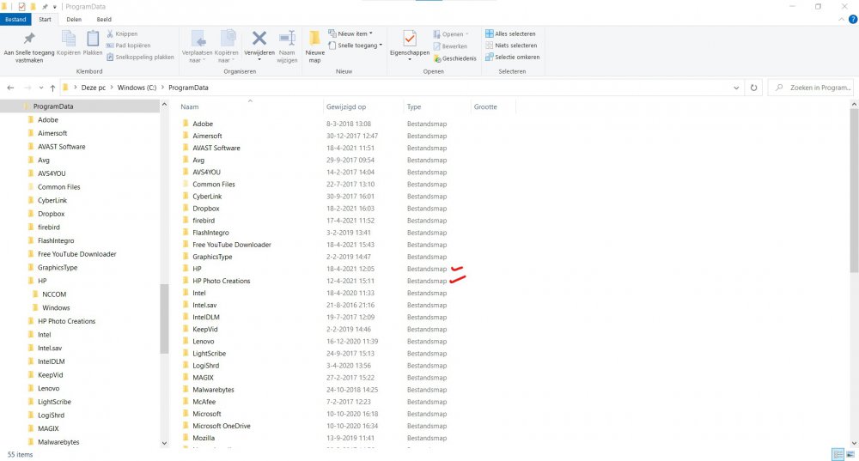Image resolution: width=859 pixels, height=461 pixels.
Task: Switch to the Beeld ribbon tab
Action: click(x=103, y=19)
